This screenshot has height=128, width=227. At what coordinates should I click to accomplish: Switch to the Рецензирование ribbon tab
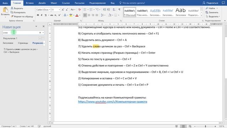(98, 3)
